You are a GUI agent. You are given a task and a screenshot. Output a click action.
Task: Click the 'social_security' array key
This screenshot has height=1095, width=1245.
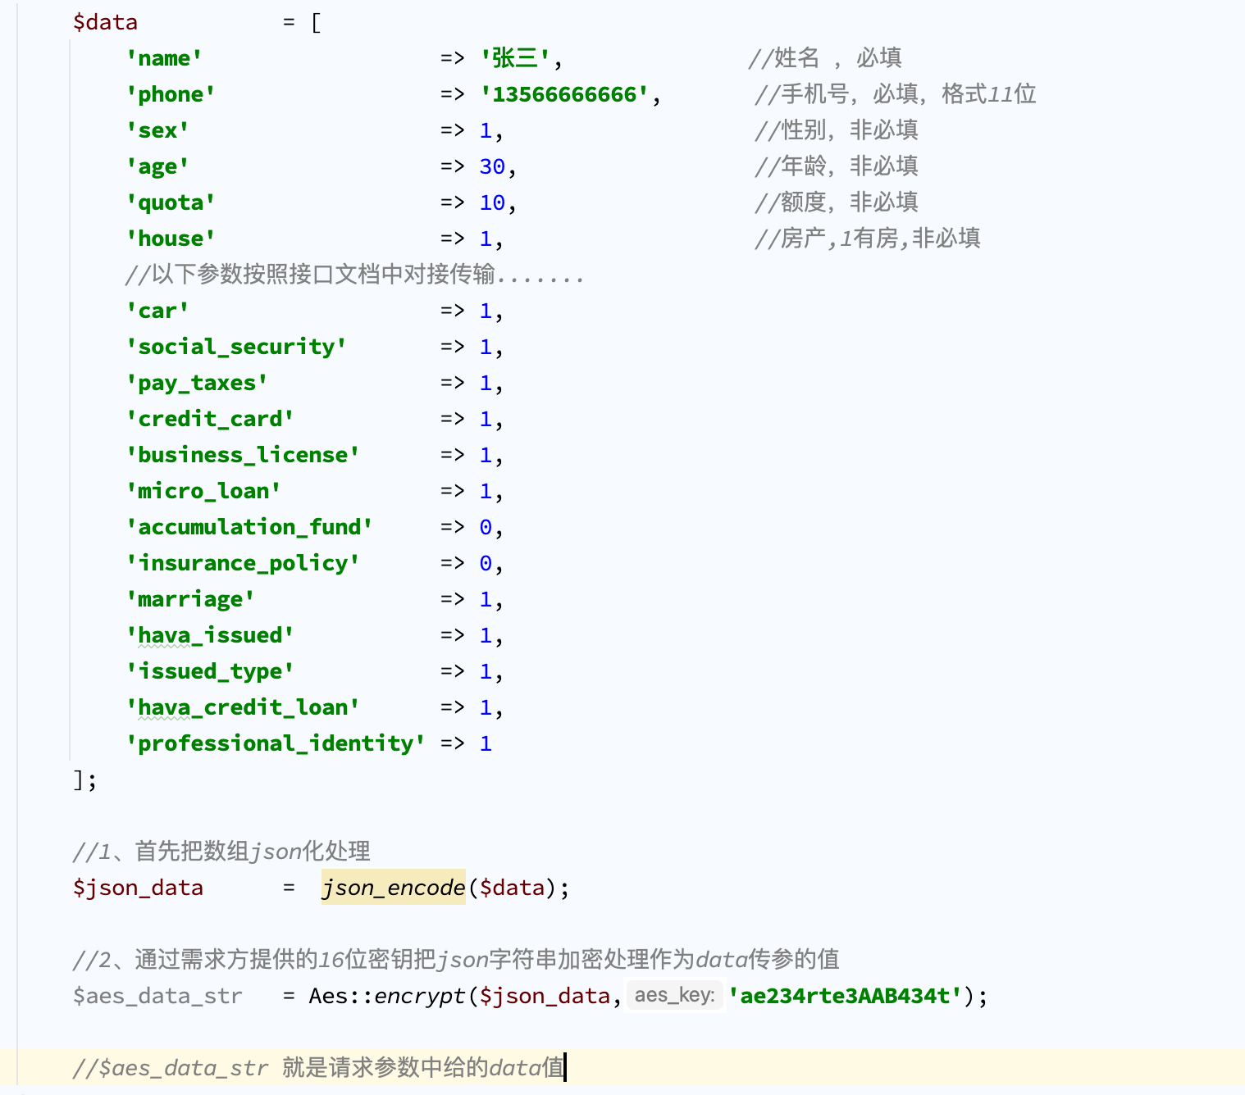pos(236,347)
